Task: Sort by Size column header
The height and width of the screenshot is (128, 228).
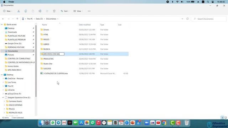Action: click(120, 25)
